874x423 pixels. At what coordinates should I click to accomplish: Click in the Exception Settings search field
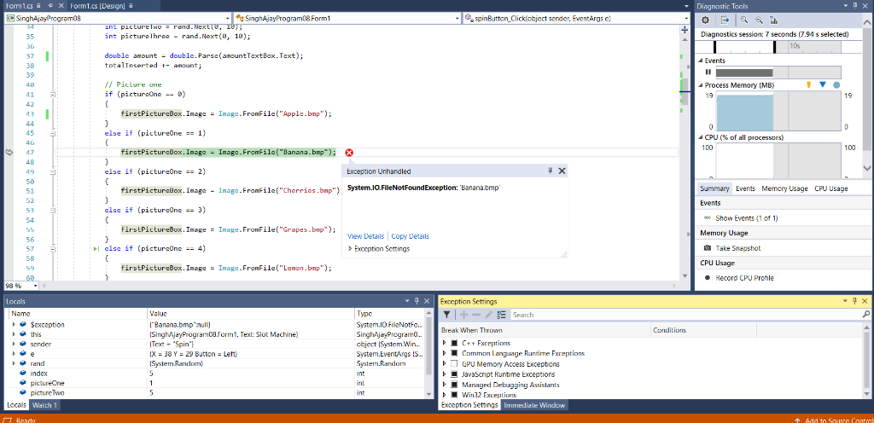click(685, 315)
